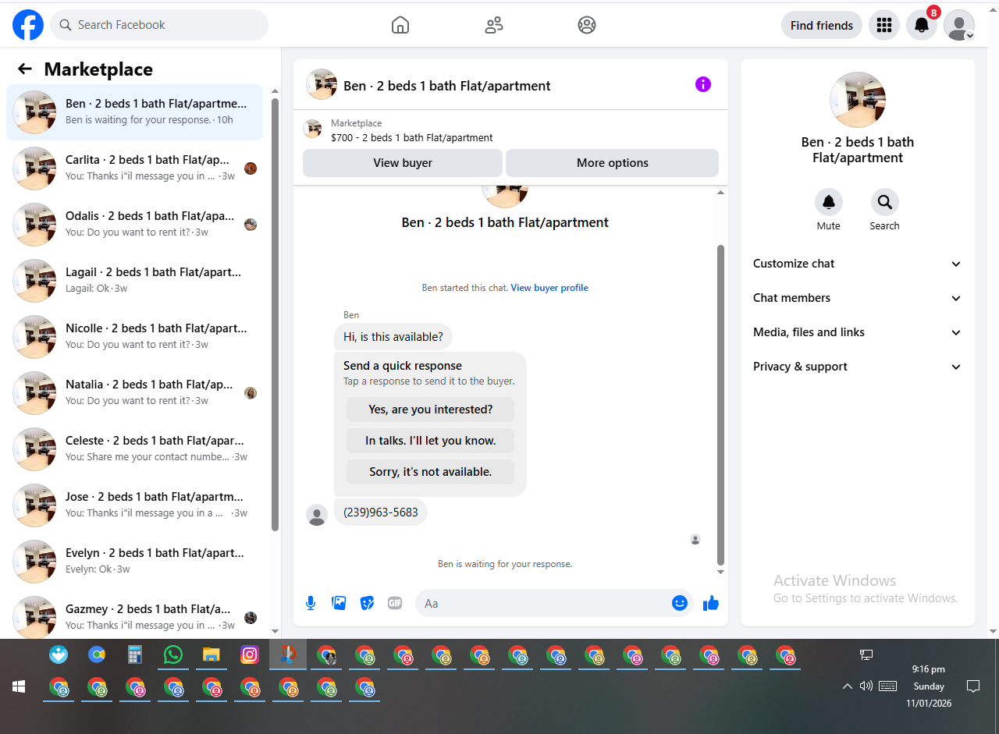Open the conversation with Carlita
Screen dimensions: 999x734
pos(134,168)
